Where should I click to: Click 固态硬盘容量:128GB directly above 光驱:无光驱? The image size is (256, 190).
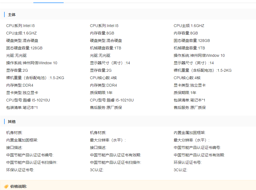24,48
